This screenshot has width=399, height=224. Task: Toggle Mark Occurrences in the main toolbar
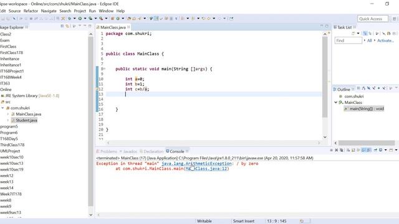click(x=156, y=18)
